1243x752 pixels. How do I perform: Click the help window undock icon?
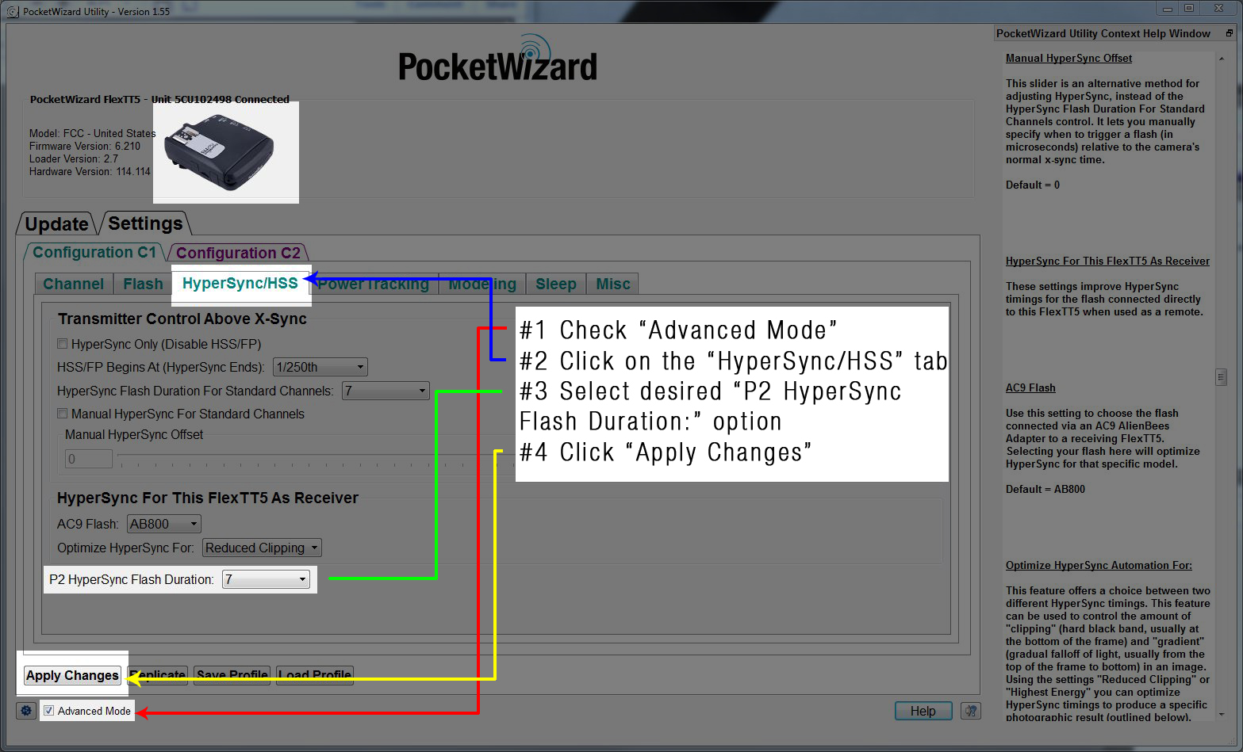coord(1230,33)
